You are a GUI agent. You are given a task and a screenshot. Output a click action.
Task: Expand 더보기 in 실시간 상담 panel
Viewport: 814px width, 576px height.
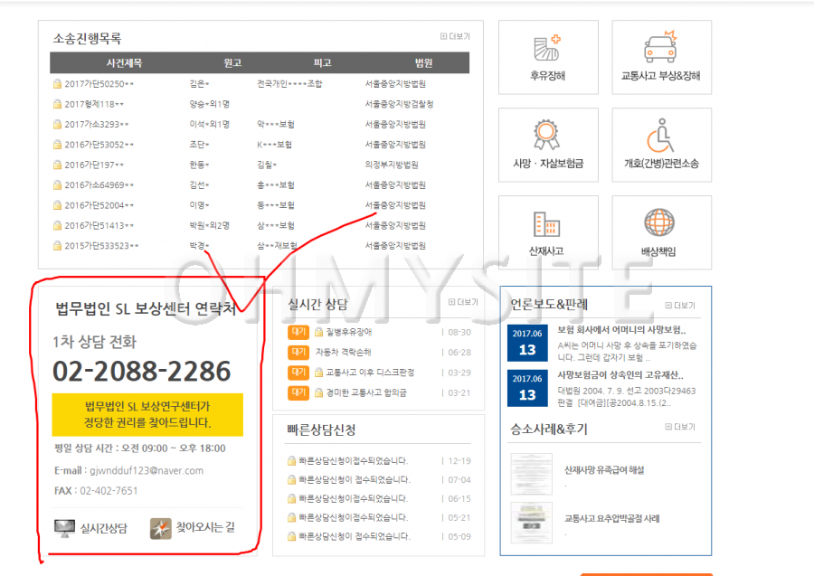(x=463, y=302)
